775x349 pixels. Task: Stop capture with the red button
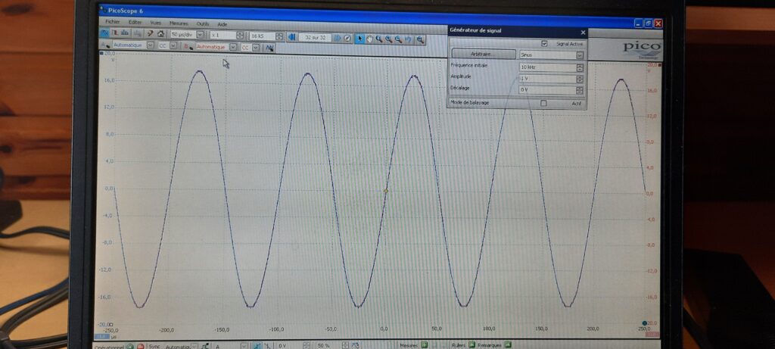pyautogui.click(x=140, y=346)
